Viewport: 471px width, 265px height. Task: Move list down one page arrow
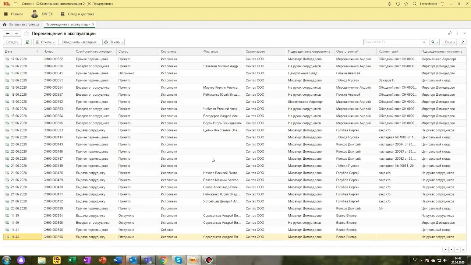point(457,250)
